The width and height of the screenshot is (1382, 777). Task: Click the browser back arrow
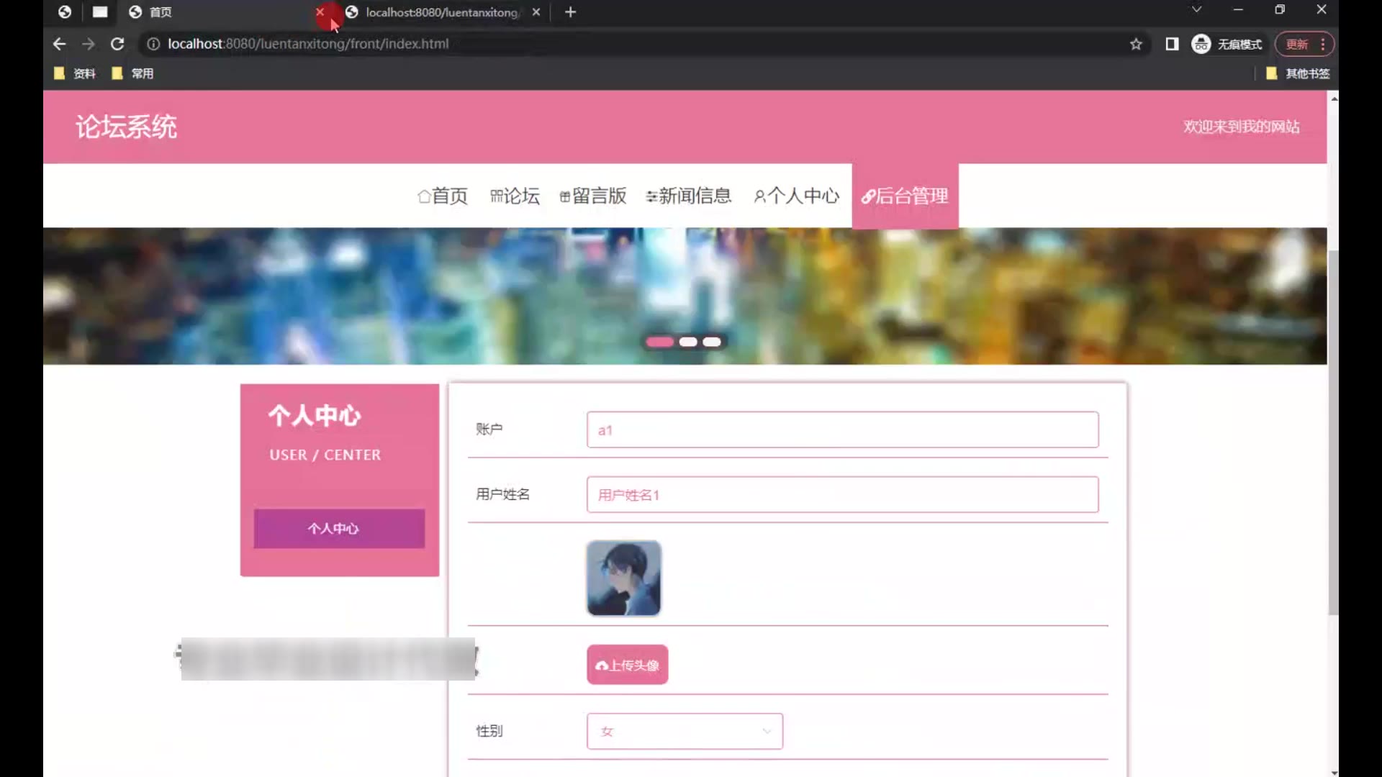point(59,44)
